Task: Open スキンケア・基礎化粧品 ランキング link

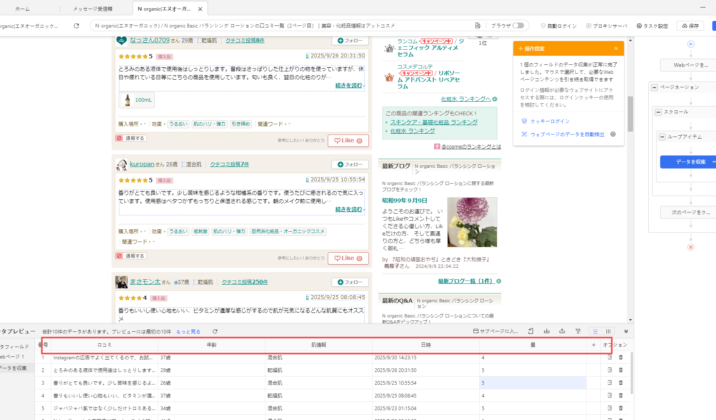Action: pos(434,122)
